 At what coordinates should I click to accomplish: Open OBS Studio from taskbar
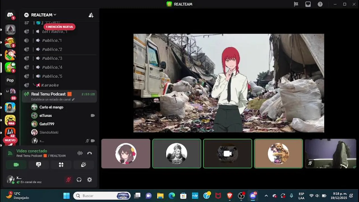241,196
